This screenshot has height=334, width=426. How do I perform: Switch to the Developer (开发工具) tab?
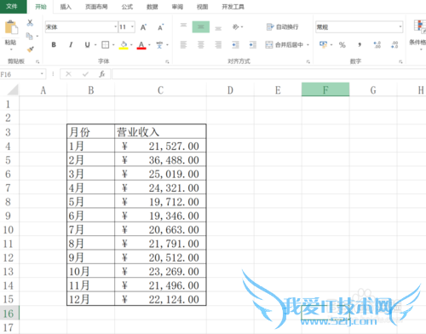click(233, 7)
